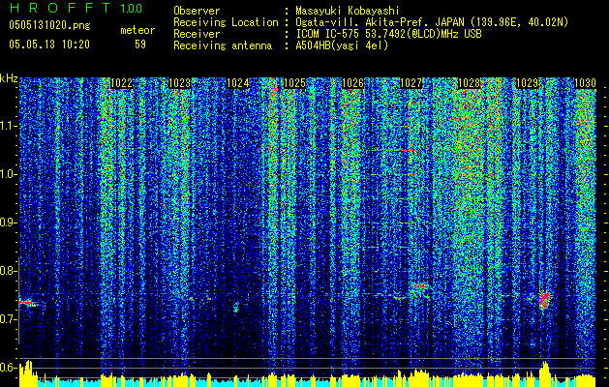609x387 pixels.
Task: Click the 1029 time marker
Action: pyautogui.click(x=527, y=83)
